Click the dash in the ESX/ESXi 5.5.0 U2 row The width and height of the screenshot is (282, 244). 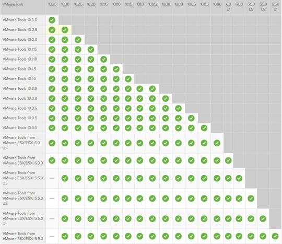[52, 199]
